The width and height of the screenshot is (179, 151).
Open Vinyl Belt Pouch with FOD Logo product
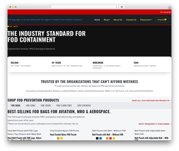pos(24,138)
